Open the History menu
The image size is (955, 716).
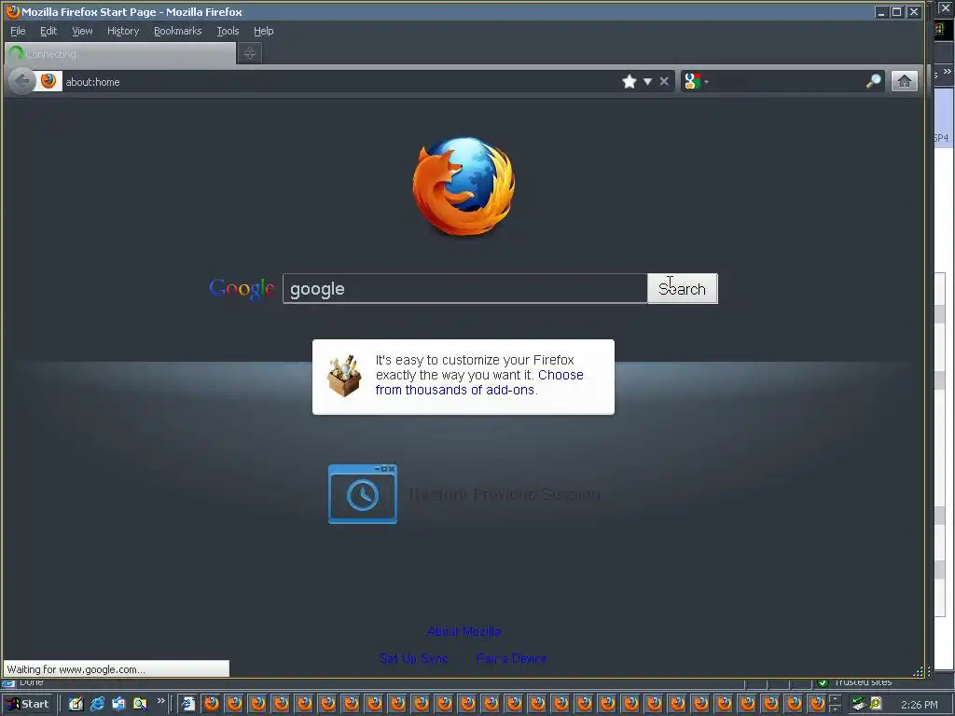(123, 31)
